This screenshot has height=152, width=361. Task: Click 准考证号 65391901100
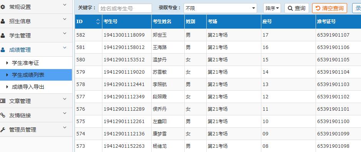(x=333, y=121)
